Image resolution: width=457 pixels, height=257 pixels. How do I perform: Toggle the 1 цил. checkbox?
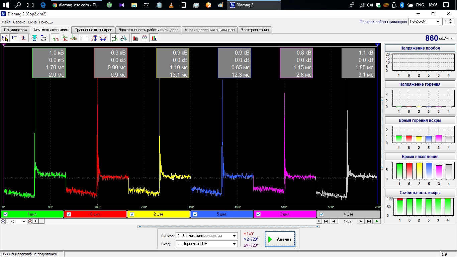5,215
